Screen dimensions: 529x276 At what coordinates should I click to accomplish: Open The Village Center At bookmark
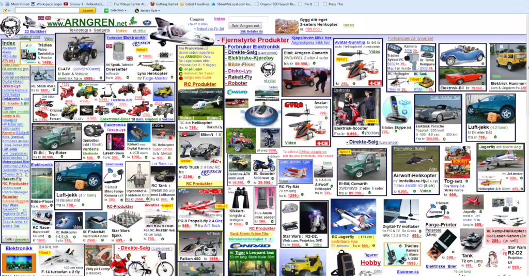coord(128,4)
